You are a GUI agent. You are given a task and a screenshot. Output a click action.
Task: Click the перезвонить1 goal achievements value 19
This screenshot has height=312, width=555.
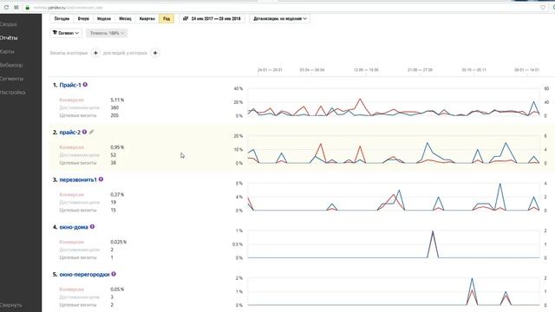pyautogui.click(x=114, y=202)
